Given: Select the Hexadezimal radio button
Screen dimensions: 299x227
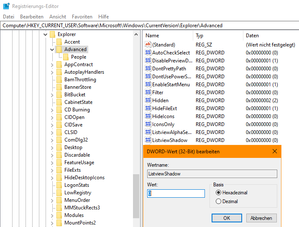Looking at the screenshot, I should pos(218,192).
